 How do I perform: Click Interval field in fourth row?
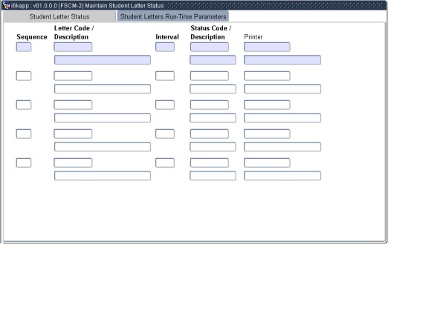click(x=165, y=134)
